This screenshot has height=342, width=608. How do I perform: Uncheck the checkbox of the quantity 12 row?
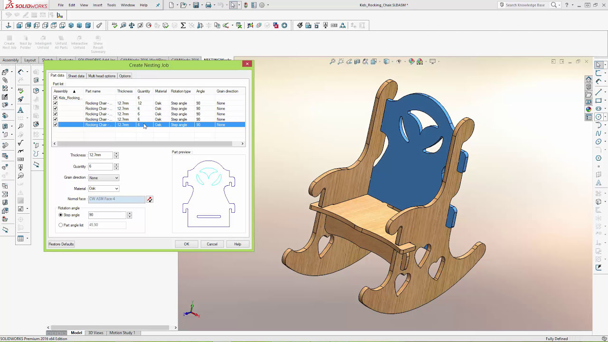[55, 103]
